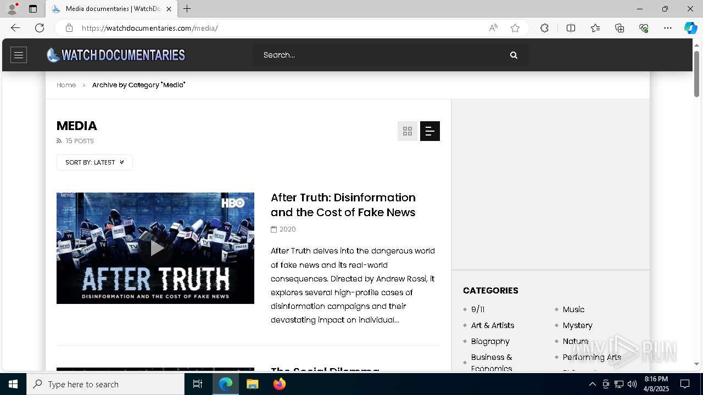This screenshot has height=395, width=703.
Task: Open the notifications center
Action: pos(685,384)
